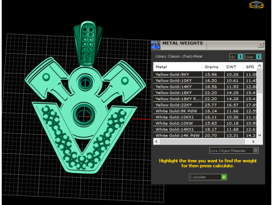Click the SPG column header

pos(250,67)
